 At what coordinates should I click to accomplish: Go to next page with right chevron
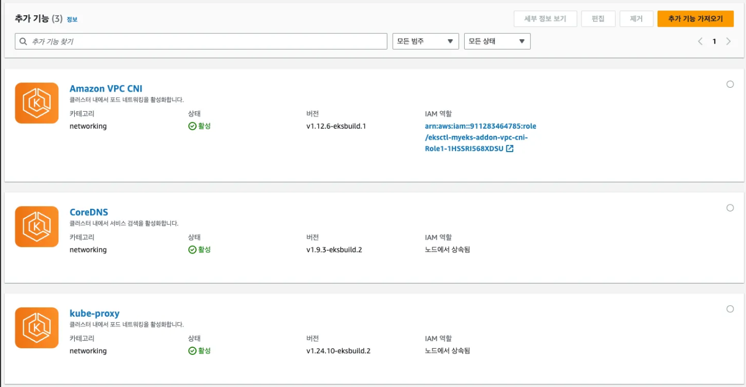[728, 41]
